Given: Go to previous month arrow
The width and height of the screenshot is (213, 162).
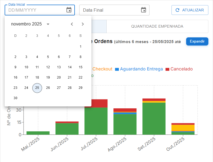Looking at the screenshot, I should [72, 24].
